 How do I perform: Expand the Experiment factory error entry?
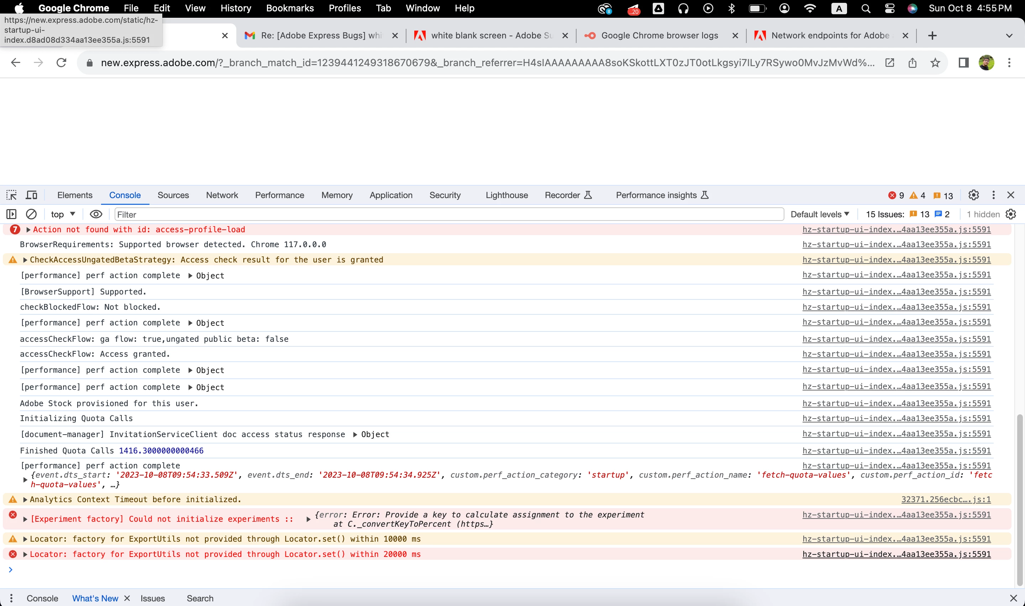tap(25, 520)
